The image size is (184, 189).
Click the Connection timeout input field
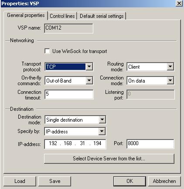[69, 94]
